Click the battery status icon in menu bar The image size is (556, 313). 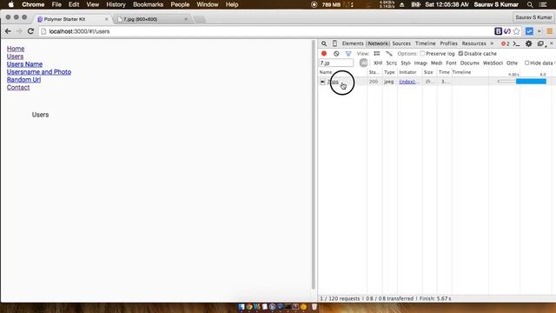pyautogui.click(x=415, y=4)
